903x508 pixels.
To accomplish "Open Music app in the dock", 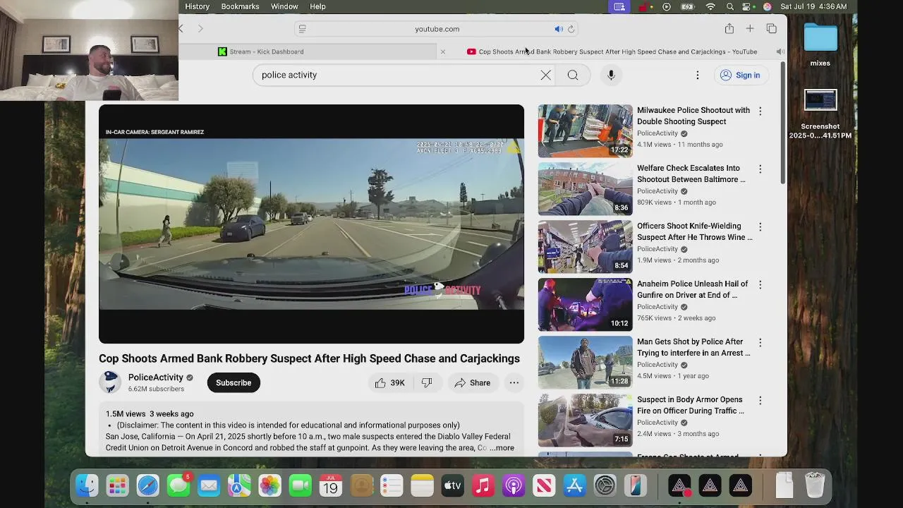I will point(483,485).
